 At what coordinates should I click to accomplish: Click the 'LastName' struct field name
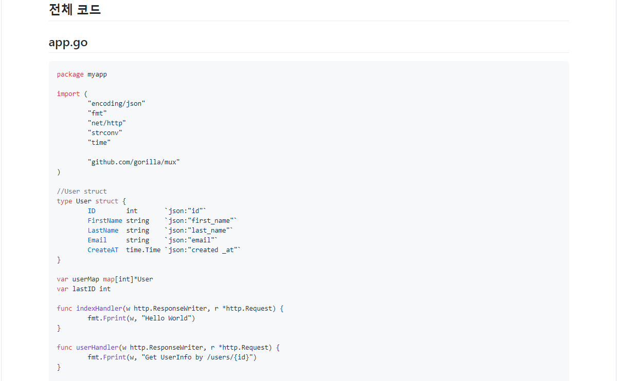pos(103,231)
